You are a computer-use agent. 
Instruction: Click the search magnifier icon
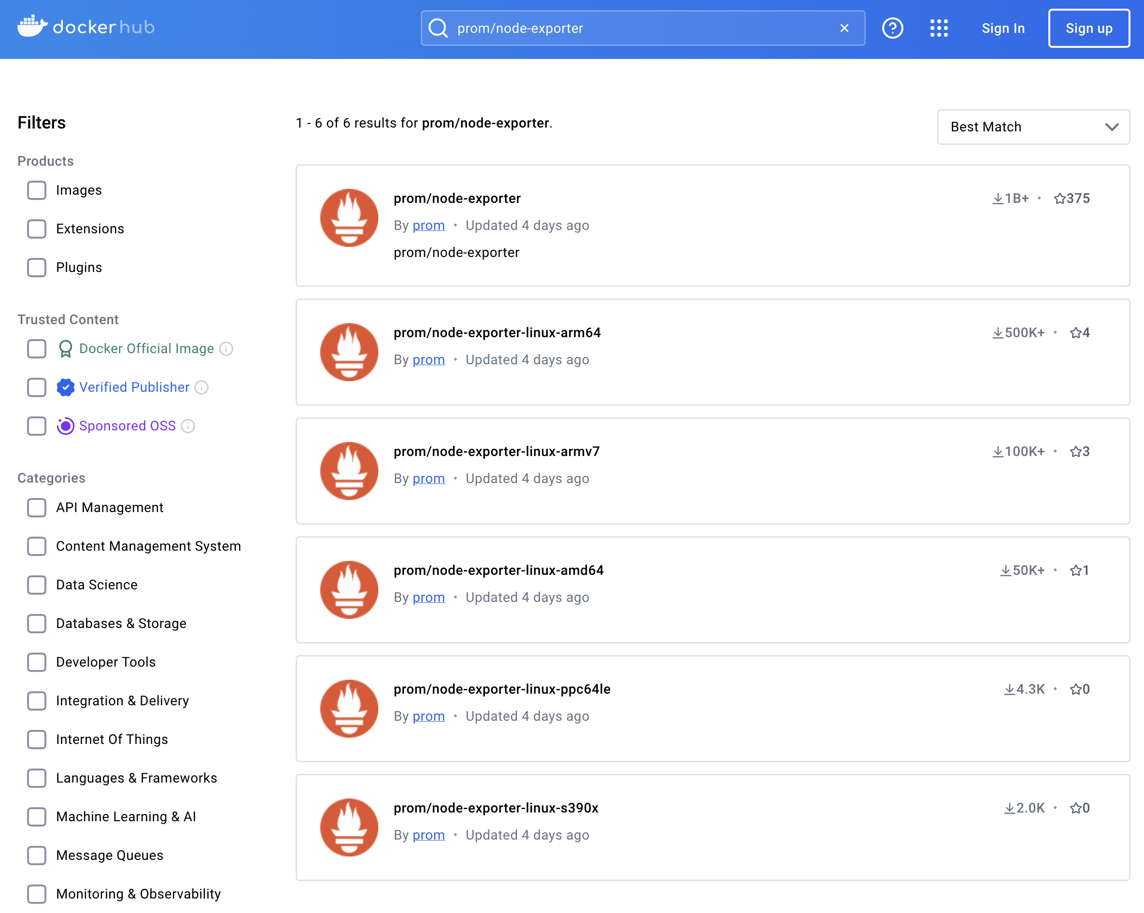coord(438,28)
